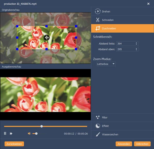Open the Schneiden trim panel
This screenshot has height=149, width=154.
(x=122, y=20)
